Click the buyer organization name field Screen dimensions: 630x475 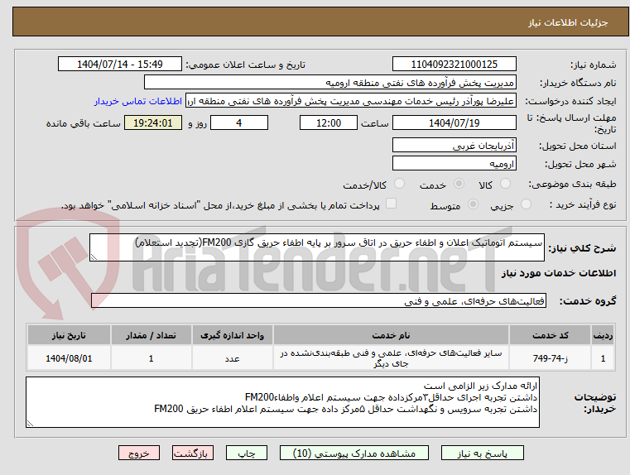[329, 83]
